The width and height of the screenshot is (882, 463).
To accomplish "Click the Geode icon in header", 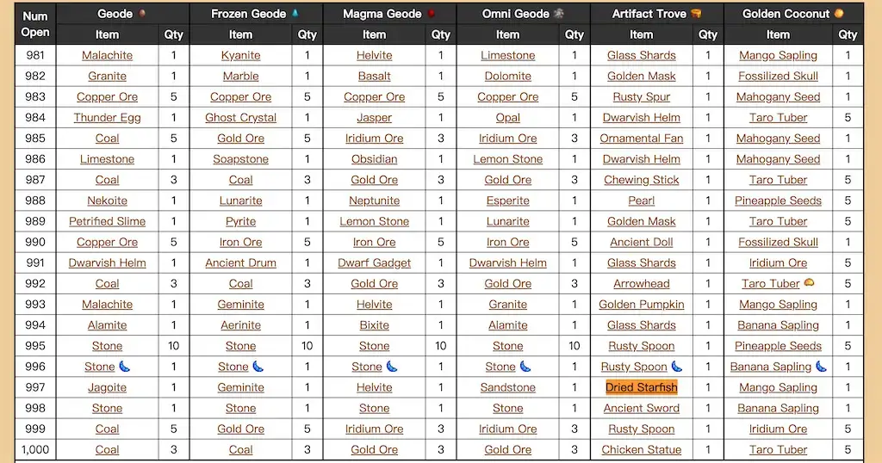I will [x=143, y=14].
